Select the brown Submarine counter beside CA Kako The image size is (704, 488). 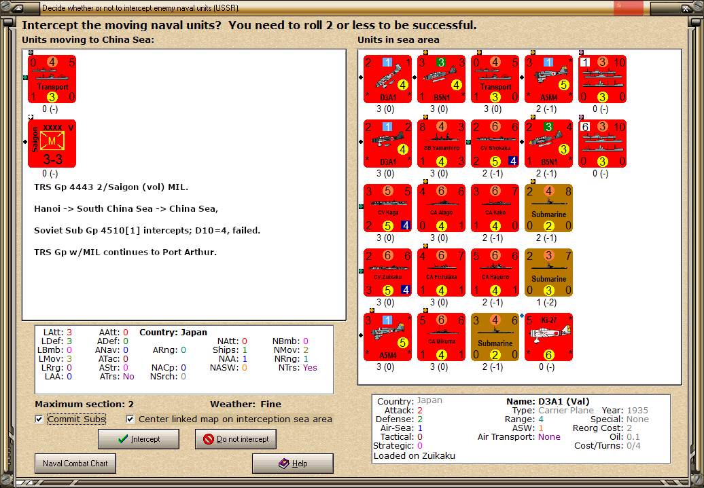pos(549,208)
